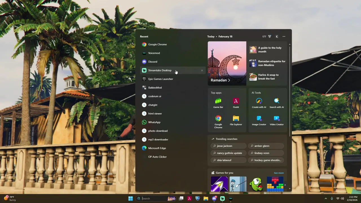Open the microphone tray icon

point(332,198)
